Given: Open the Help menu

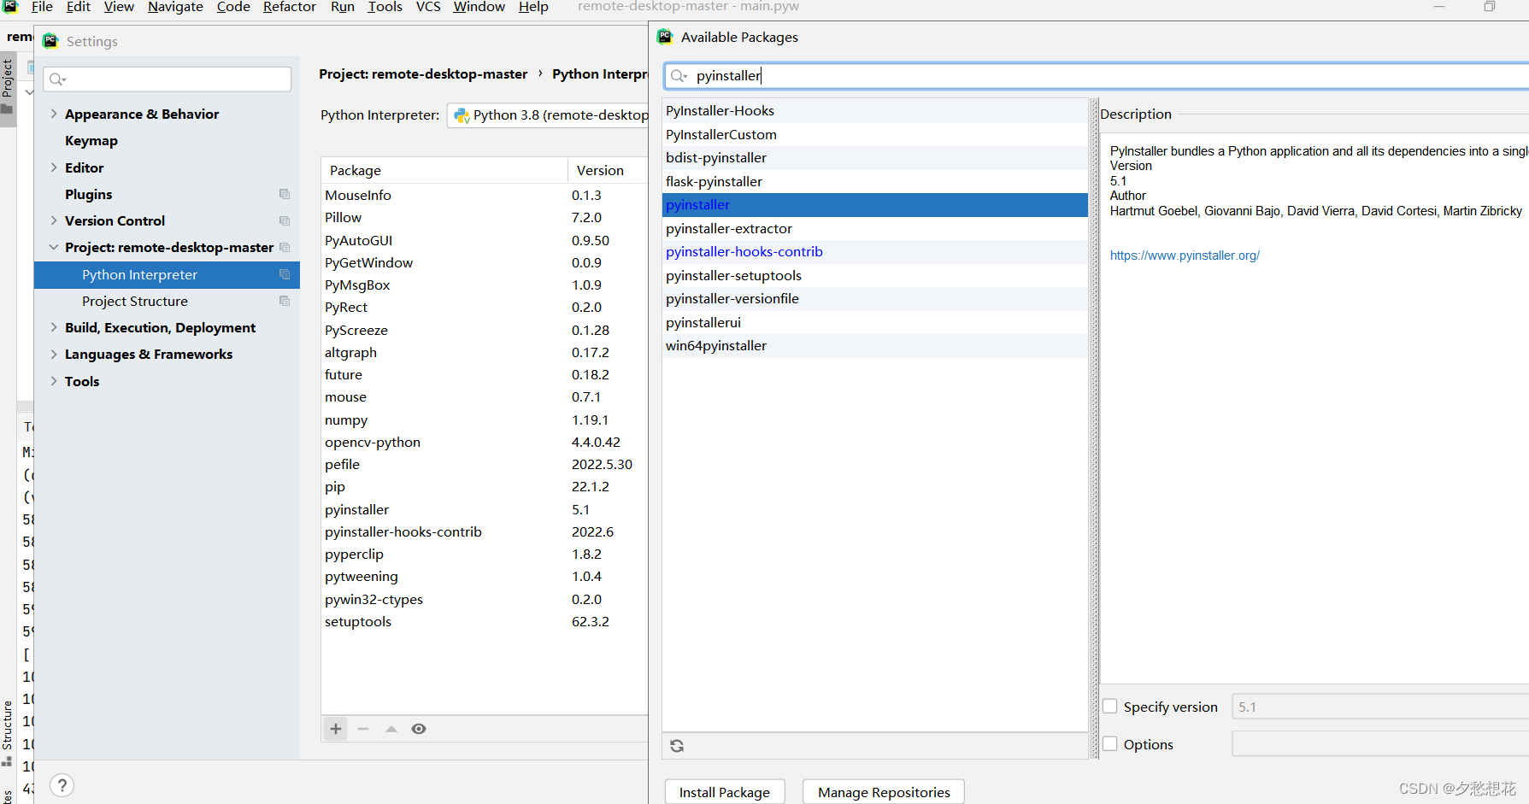Looking at the screenshot, I should 533,7.
